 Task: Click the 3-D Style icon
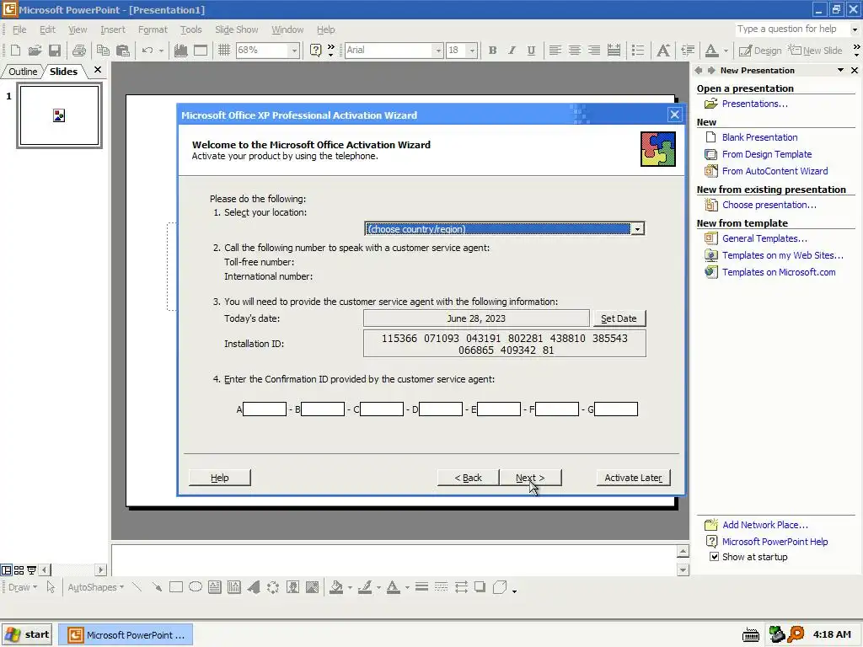point(500,587)
